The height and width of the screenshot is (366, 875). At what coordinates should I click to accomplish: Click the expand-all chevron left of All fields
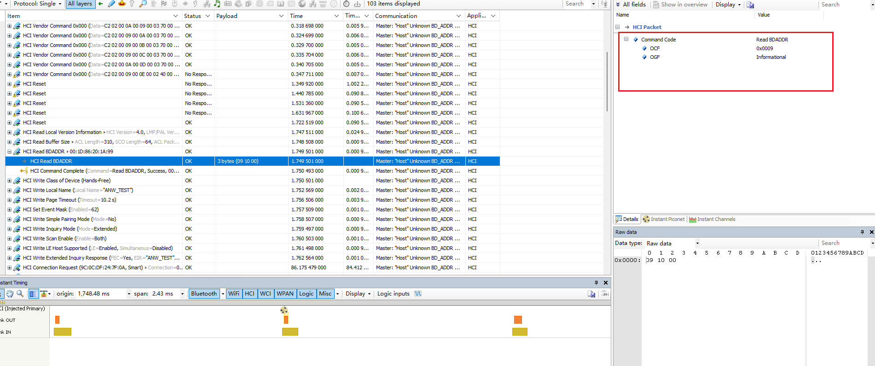[618, 5]
